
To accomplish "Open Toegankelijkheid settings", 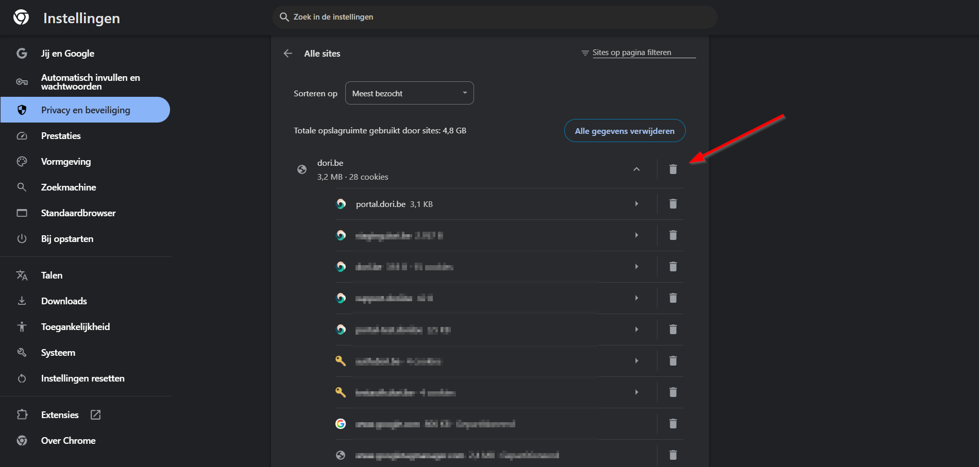I will (75, 327).
